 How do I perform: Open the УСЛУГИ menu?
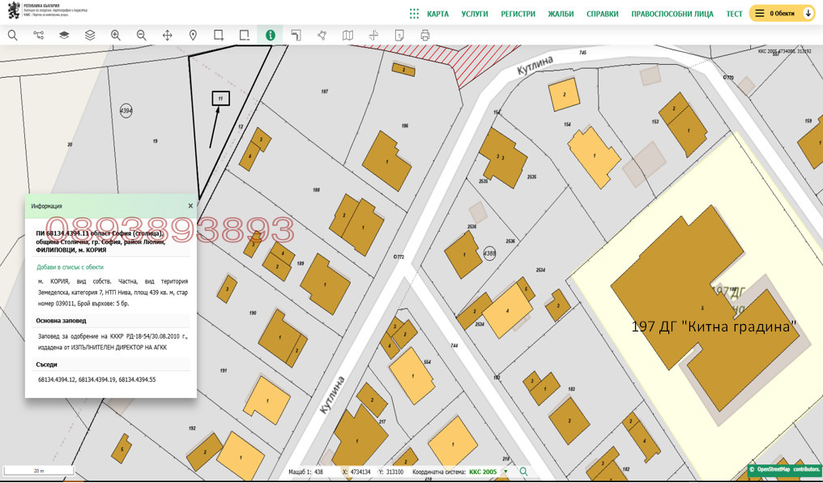[475, 14]
